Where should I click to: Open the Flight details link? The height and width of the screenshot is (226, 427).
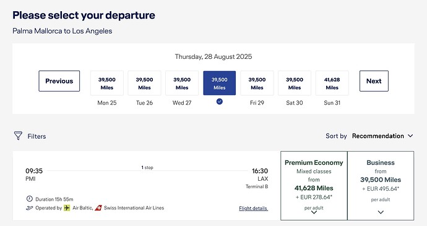tap(254, 208)
